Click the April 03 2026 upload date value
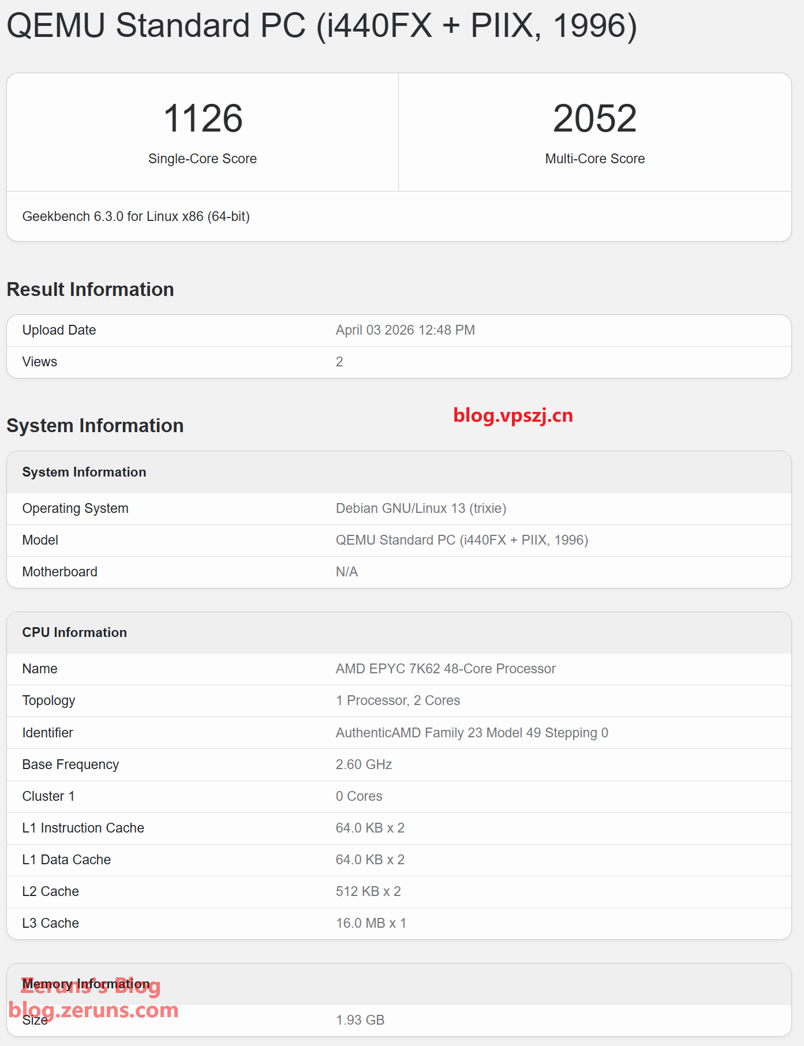Image resolution: width=804 pixels, height=1046 pixels. [x=405, y=330]
